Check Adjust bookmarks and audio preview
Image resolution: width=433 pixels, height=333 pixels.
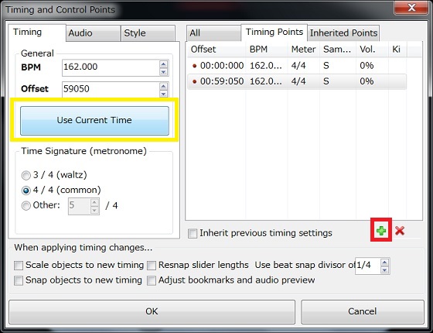point(152,280)
